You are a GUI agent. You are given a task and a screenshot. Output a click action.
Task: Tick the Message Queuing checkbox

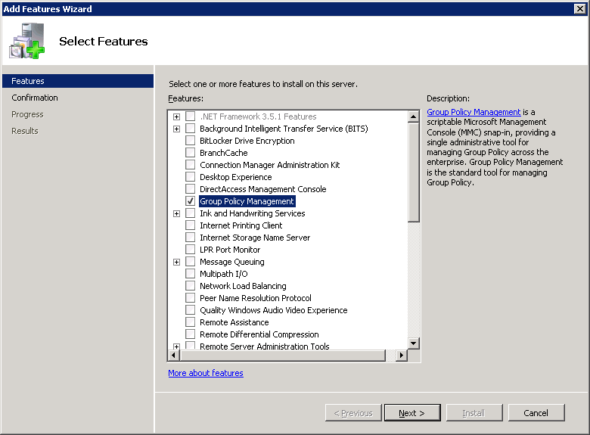click(x=191, y=262)
